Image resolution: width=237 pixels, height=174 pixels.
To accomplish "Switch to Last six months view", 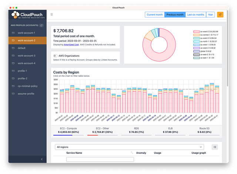I will (196, 15).
